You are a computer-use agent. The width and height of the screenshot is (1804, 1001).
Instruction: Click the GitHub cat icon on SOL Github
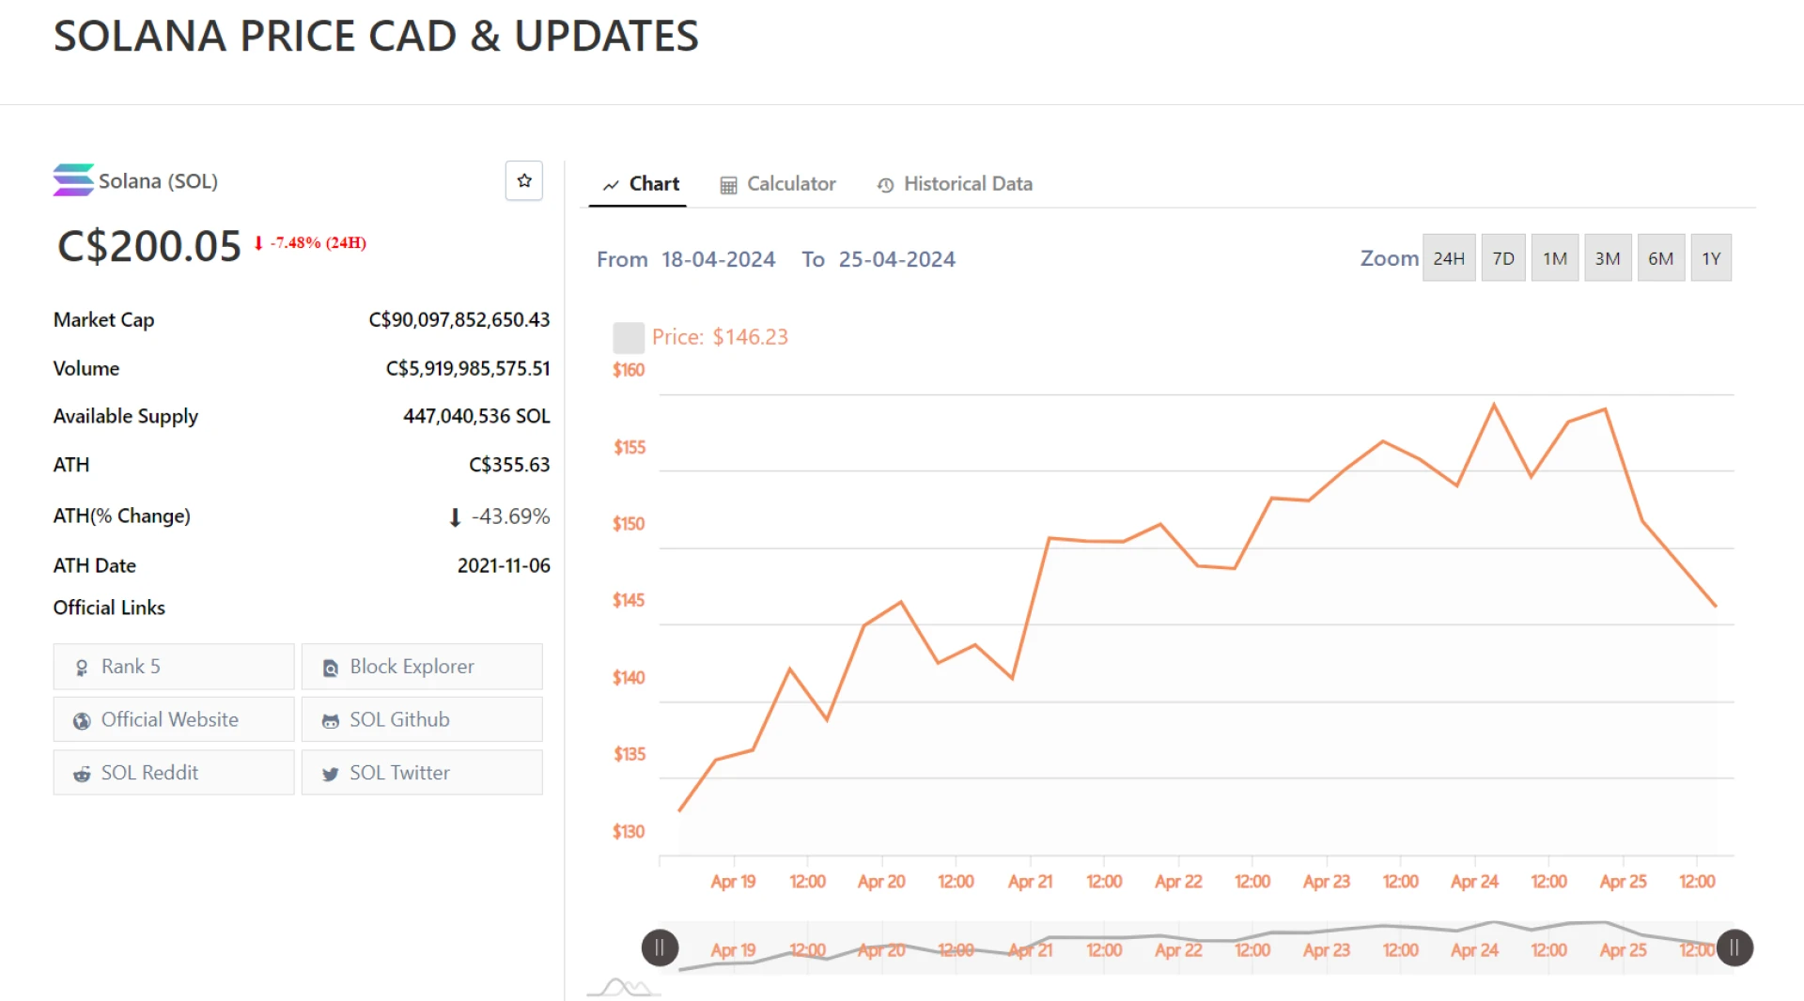[330, 720]
